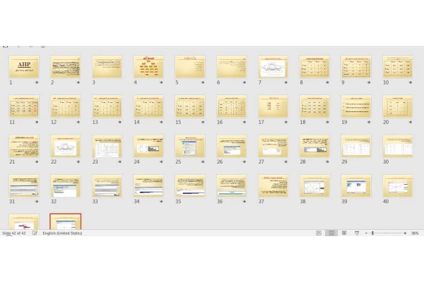Click the zoom out minus button
Viewport: 424px width, 282px height.
366,233
